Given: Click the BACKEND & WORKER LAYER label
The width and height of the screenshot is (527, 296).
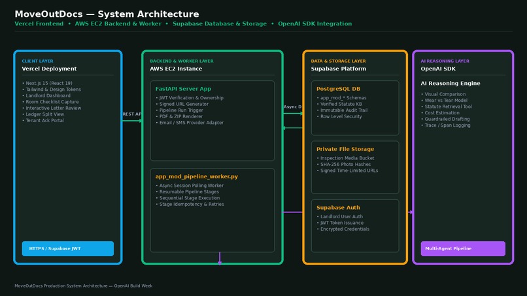Looking at the screenshot, I should point(182,61).
